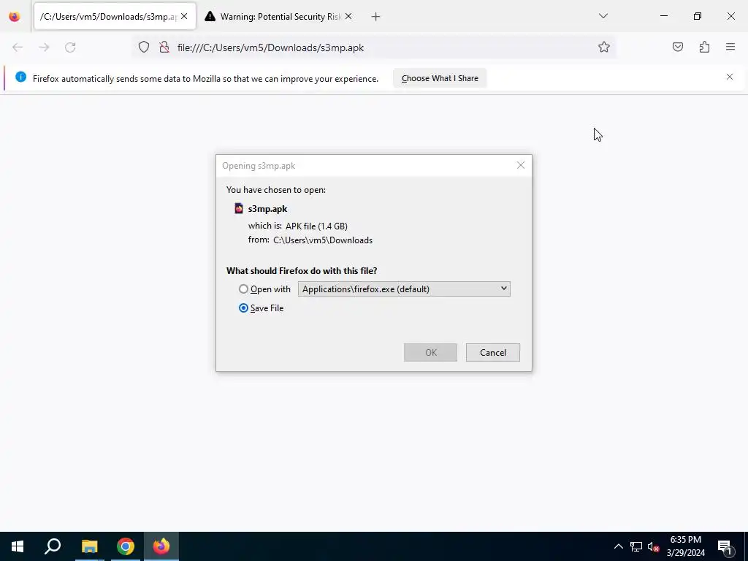Click the C:\Users\vm5\Downloads path text
This screenshot has width=748, height=561.
pyautogui.click(x=323, y=240)
